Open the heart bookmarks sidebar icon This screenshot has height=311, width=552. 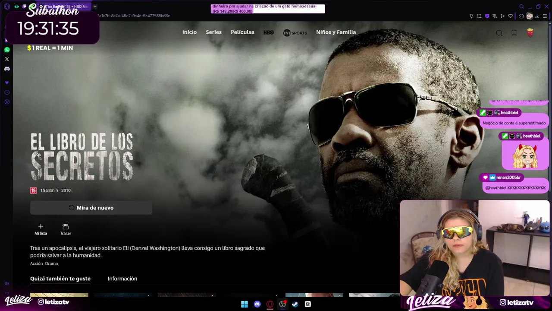(7, 83)
